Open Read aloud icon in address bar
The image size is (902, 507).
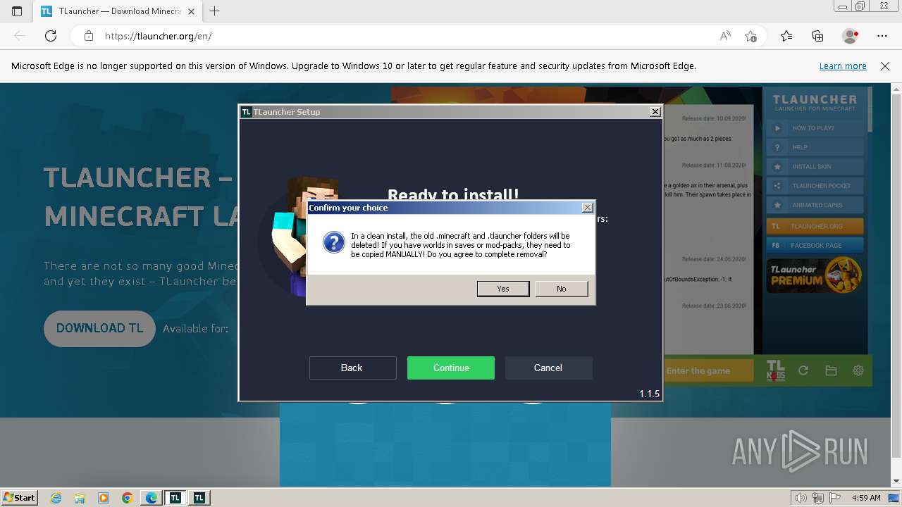point(725,36)
